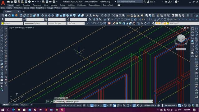Toggle Object Snap in status bar
Viewport: 199px width, 112px height.
click(105, 105)
